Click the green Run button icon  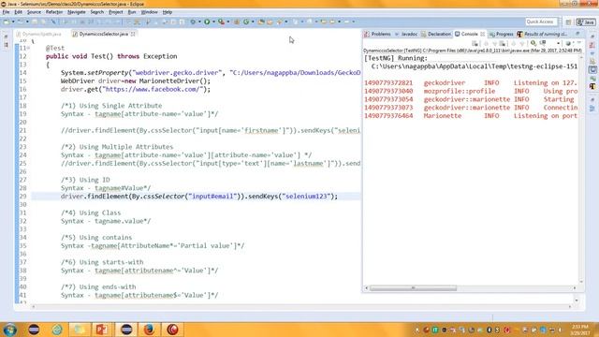(x=207, y=22)
